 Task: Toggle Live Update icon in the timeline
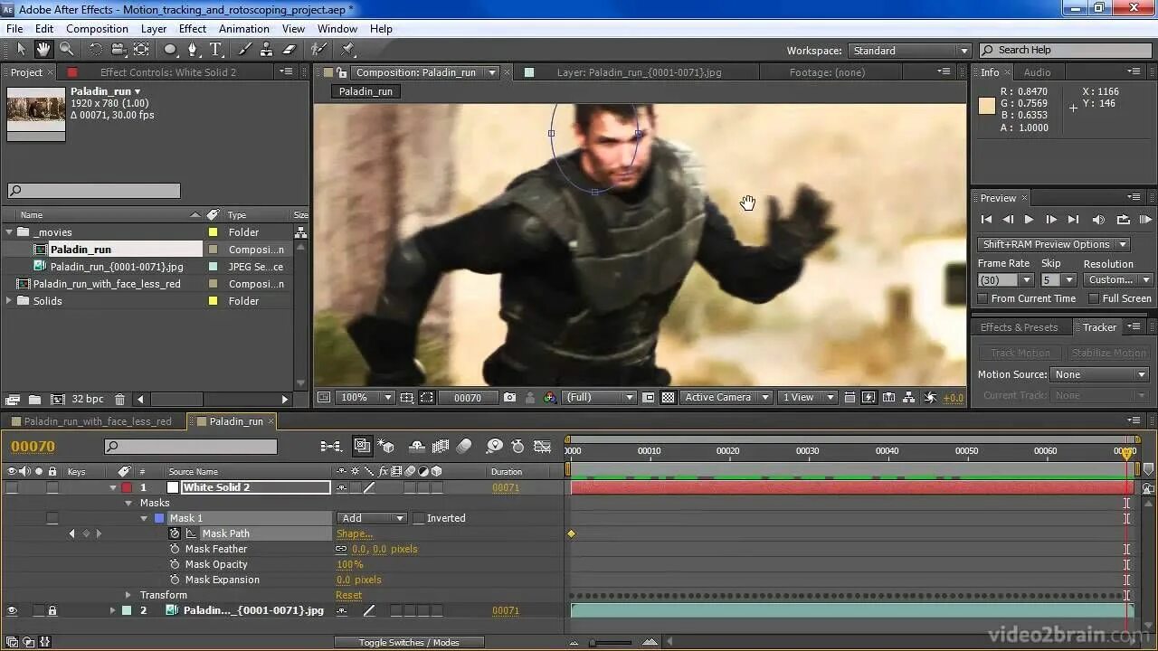362,446
